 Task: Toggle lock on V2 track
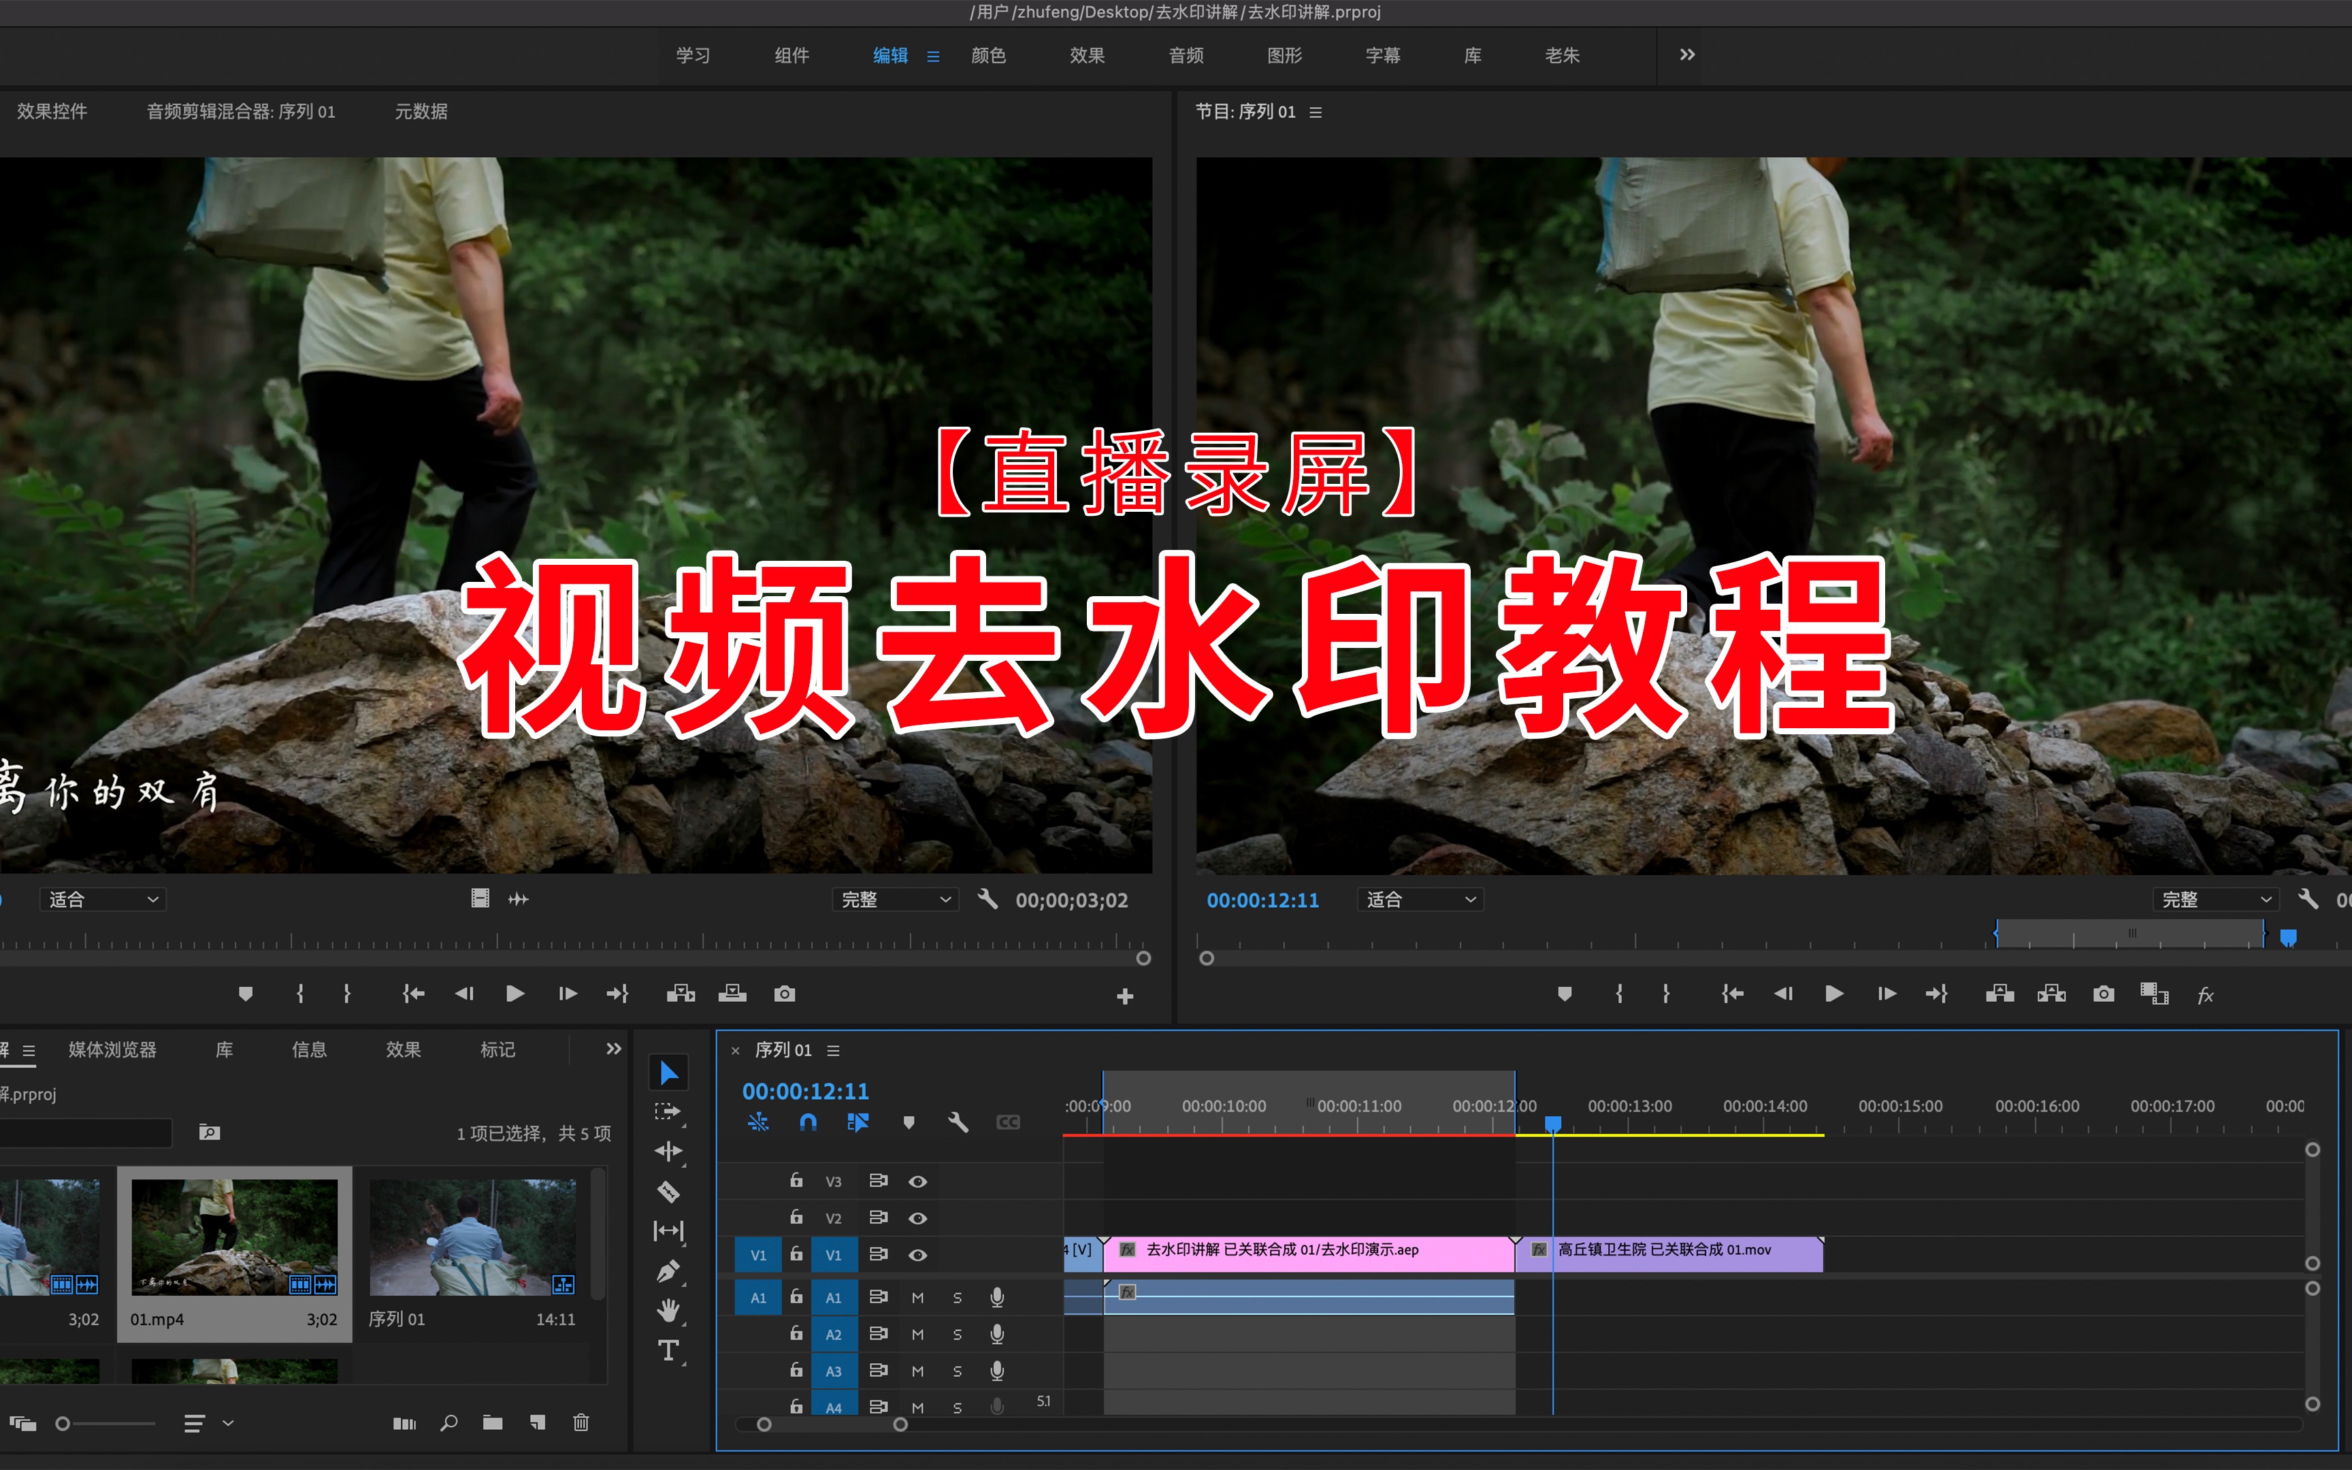[796, 1218]
